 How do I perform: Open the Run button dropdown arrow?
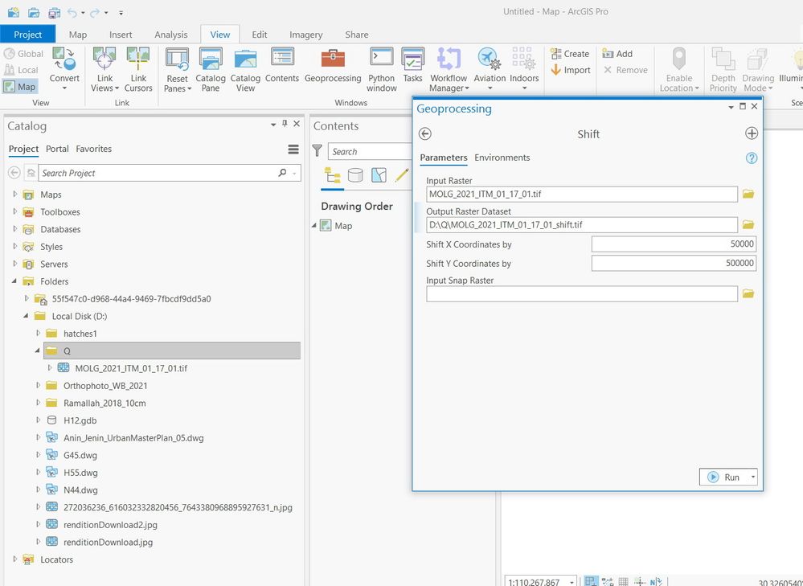752,477
